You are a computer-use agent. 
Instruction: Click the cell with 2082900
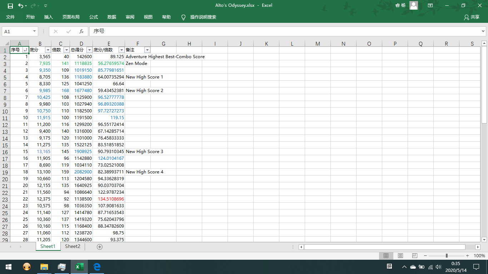[x=81, y=172]
